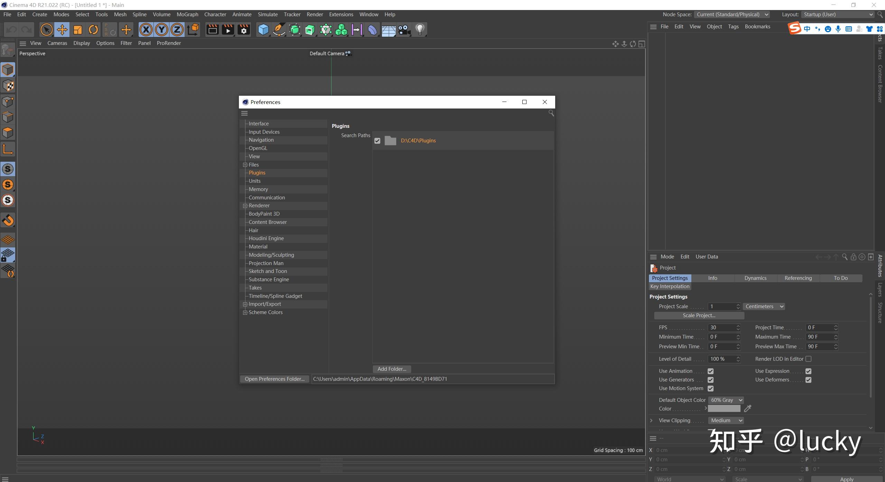Select the Rotate tool icon
Viewport: 885px width, 482px height.
pos(93,30)
